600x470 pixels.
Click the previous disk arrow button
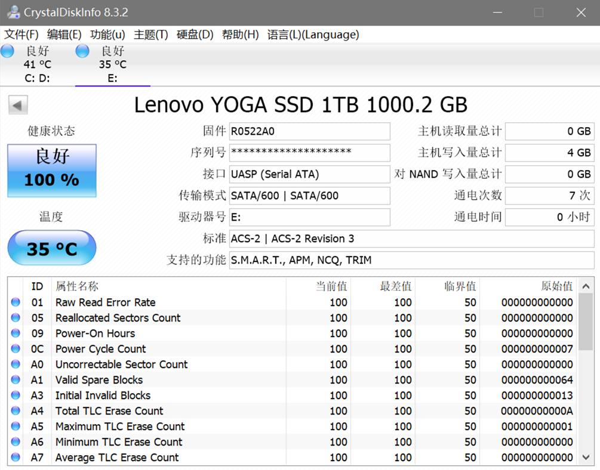pos(18,105)
